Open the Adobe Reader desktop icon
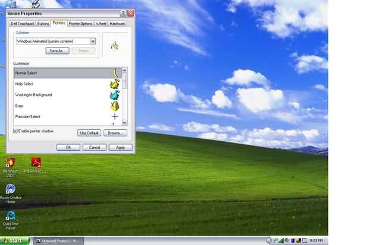This screenshot has height=245, width=369. coord(35,165)
